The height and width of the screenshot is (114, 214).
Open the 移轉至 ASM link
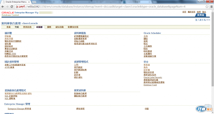pos(10,54)
